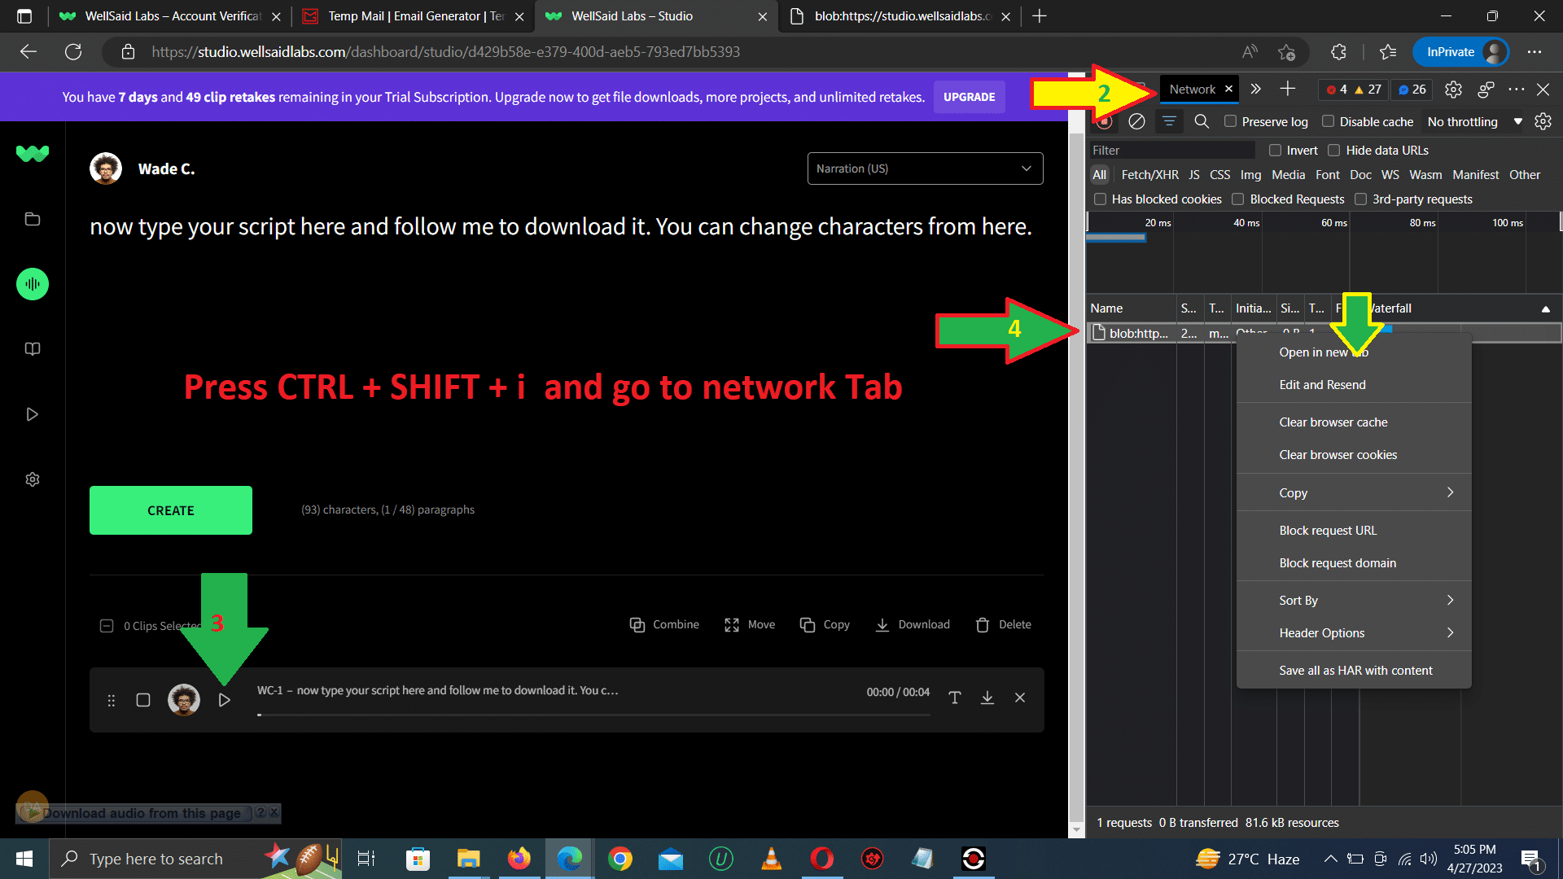Switch to Temp Mail browser tab

tap(414, 16)
